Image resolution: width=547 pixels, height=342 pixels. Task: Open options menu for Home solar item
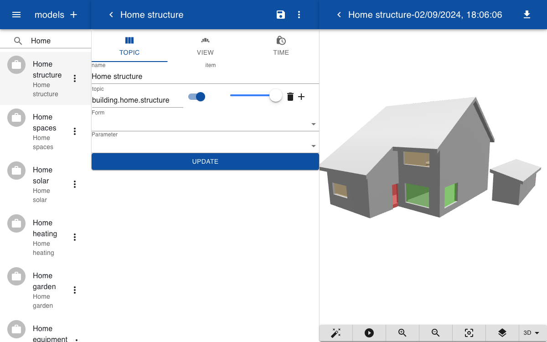(x=75, y=185)
